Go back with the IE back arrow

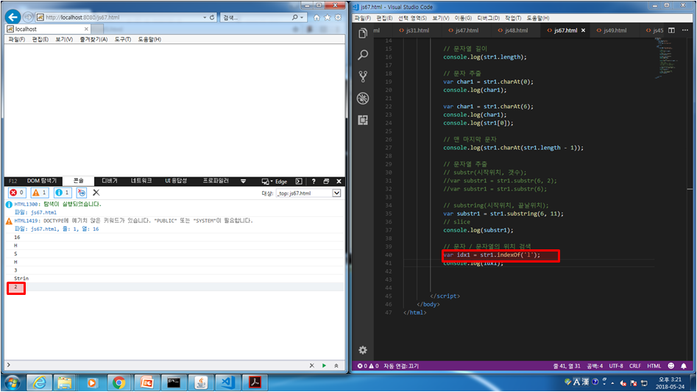[13, 18]
